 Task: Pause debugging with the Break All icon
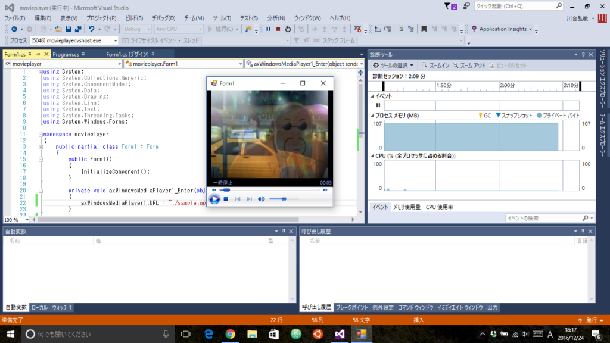pyautogui.click(x=268, y=29)
